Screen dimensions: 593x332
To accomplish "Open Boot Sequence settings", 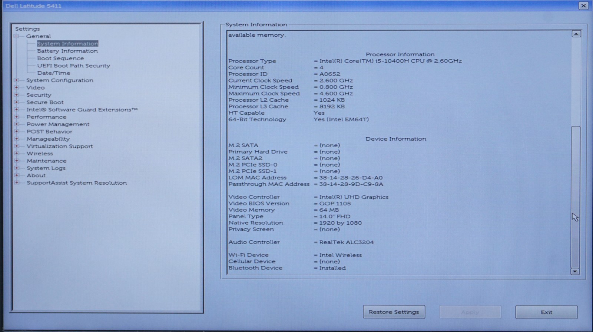I will coord(60,58).
